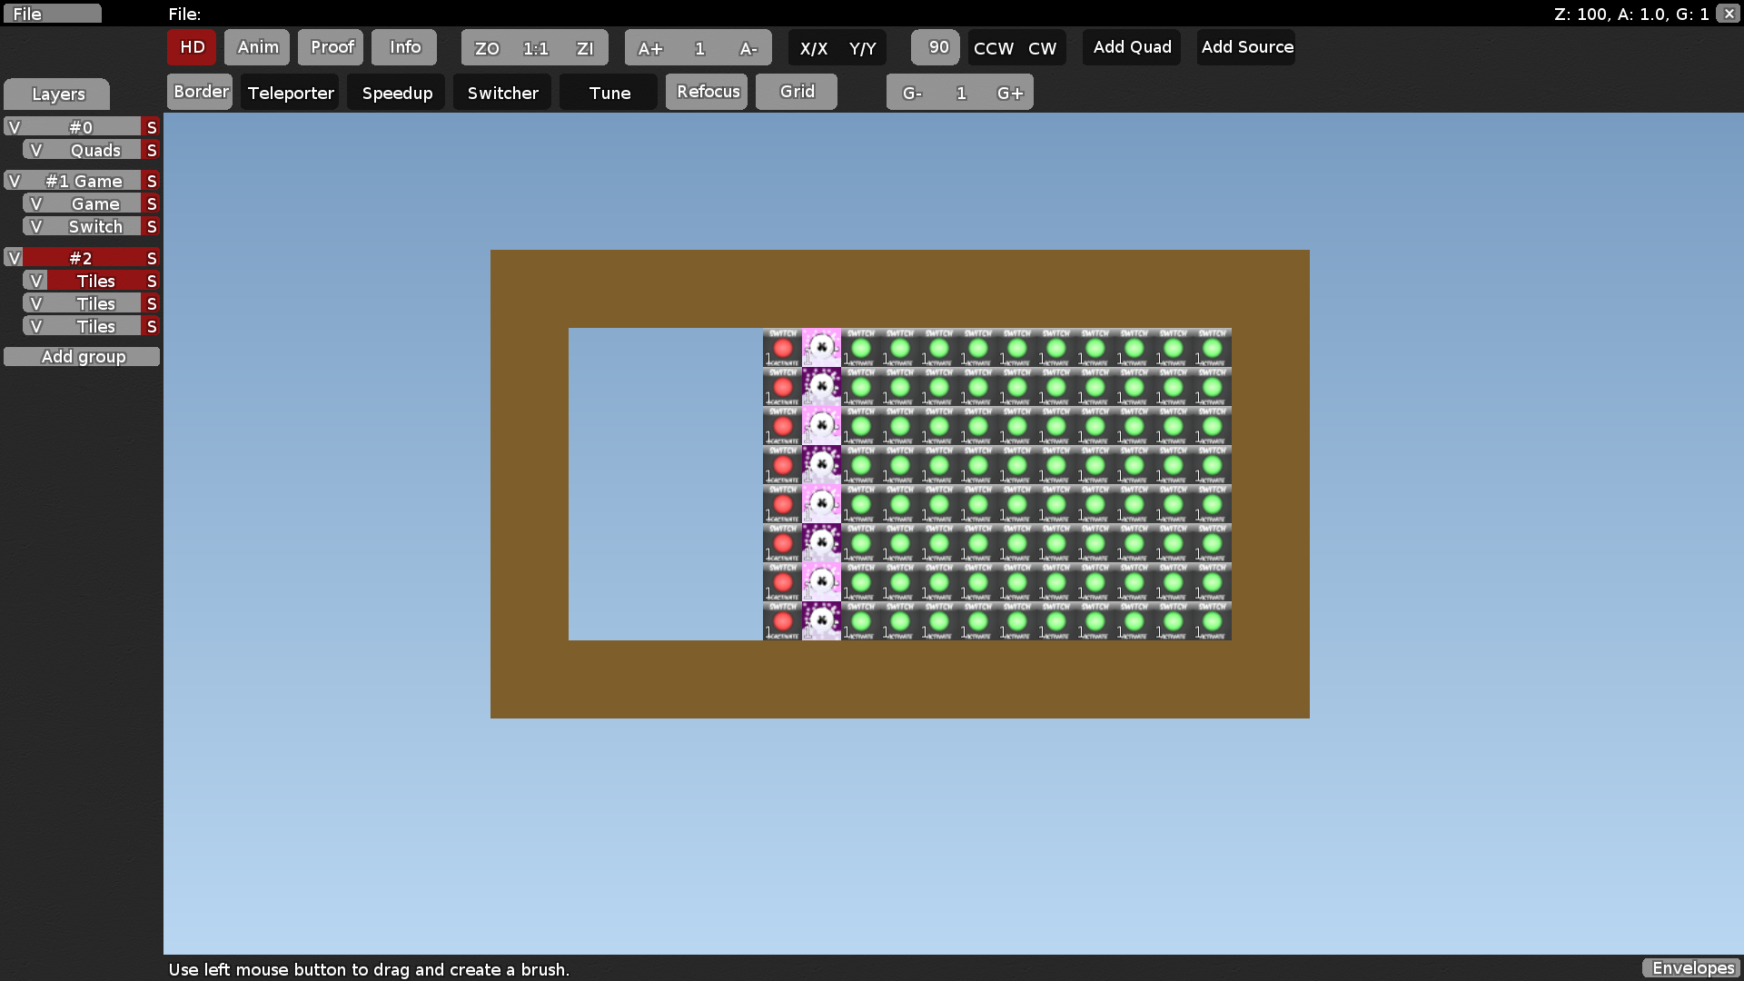
Task: Rotate the brush clockwise with CW
Action: click(x=1043, y=48)
